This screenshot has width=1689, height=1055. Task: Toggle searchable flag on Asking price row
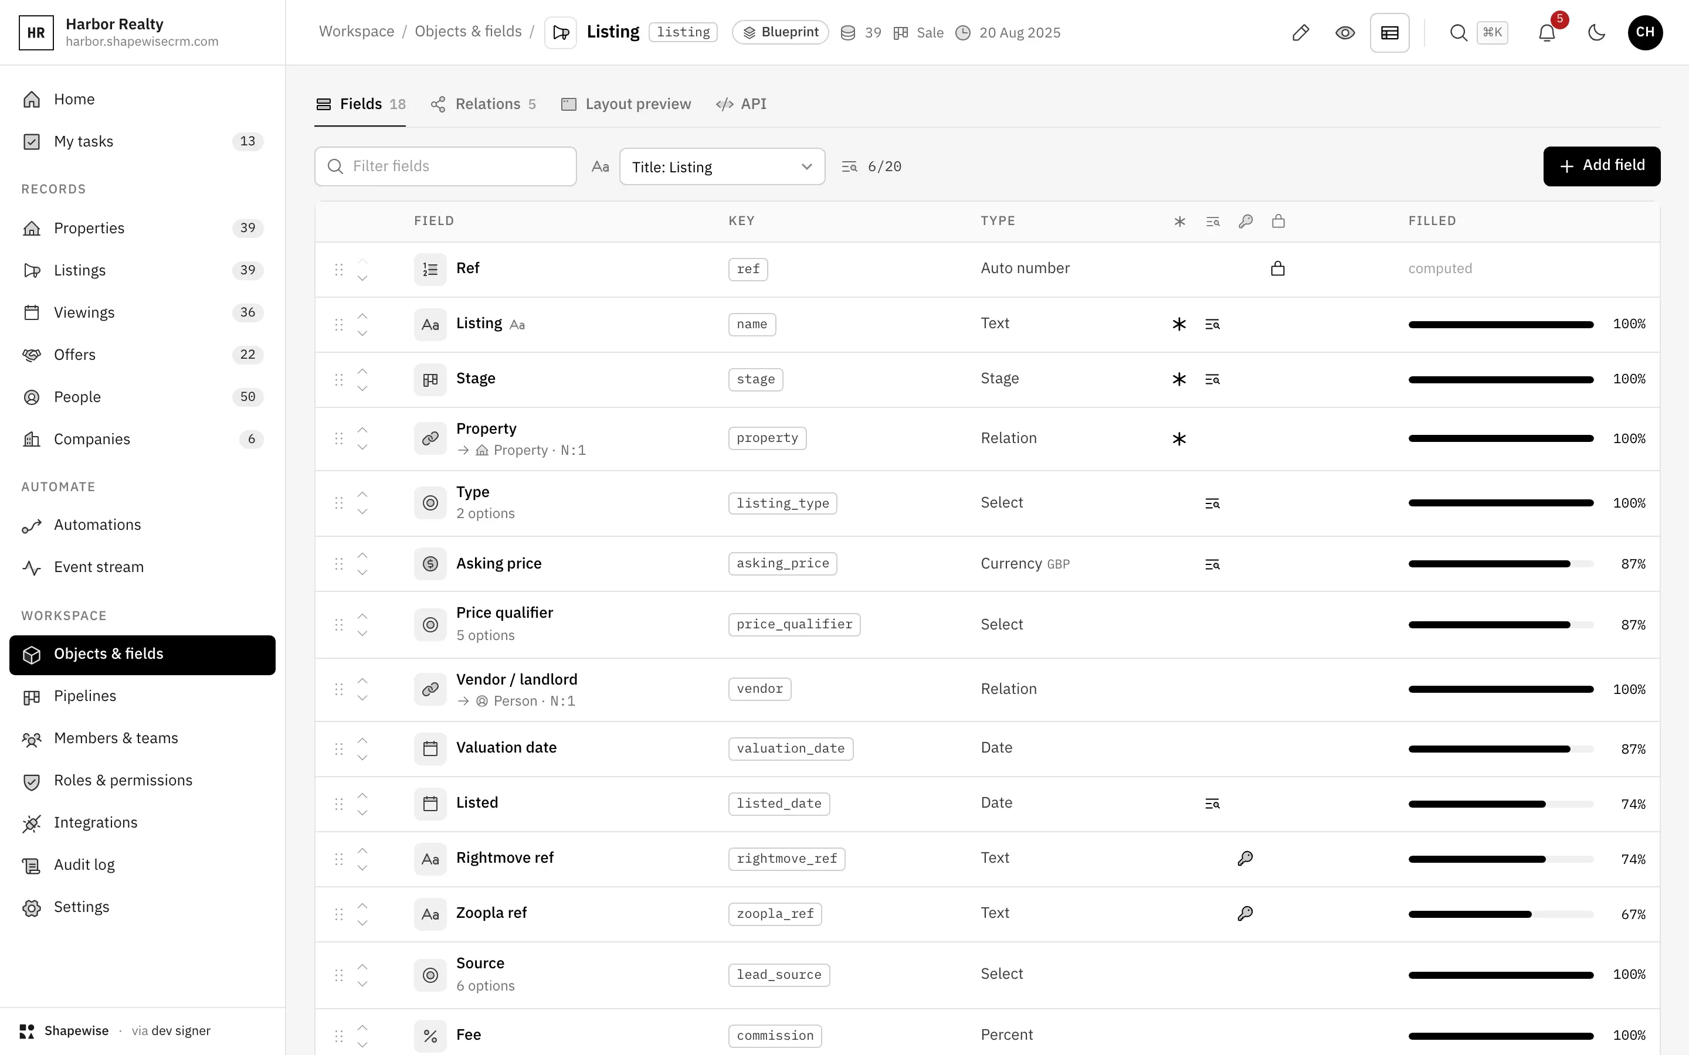point(1212,564)
